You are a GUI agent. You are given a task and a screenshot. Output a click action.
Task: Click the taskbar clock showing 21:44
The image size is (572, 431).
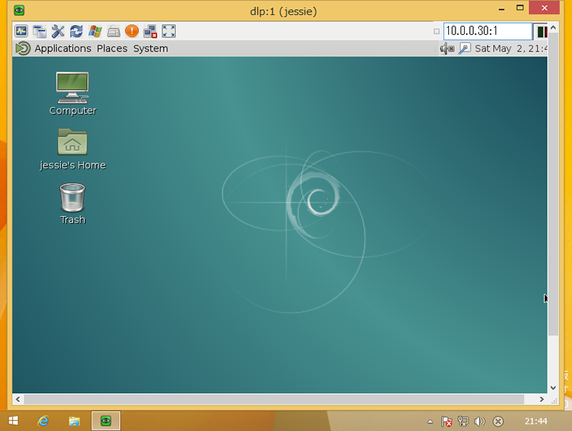536,421
